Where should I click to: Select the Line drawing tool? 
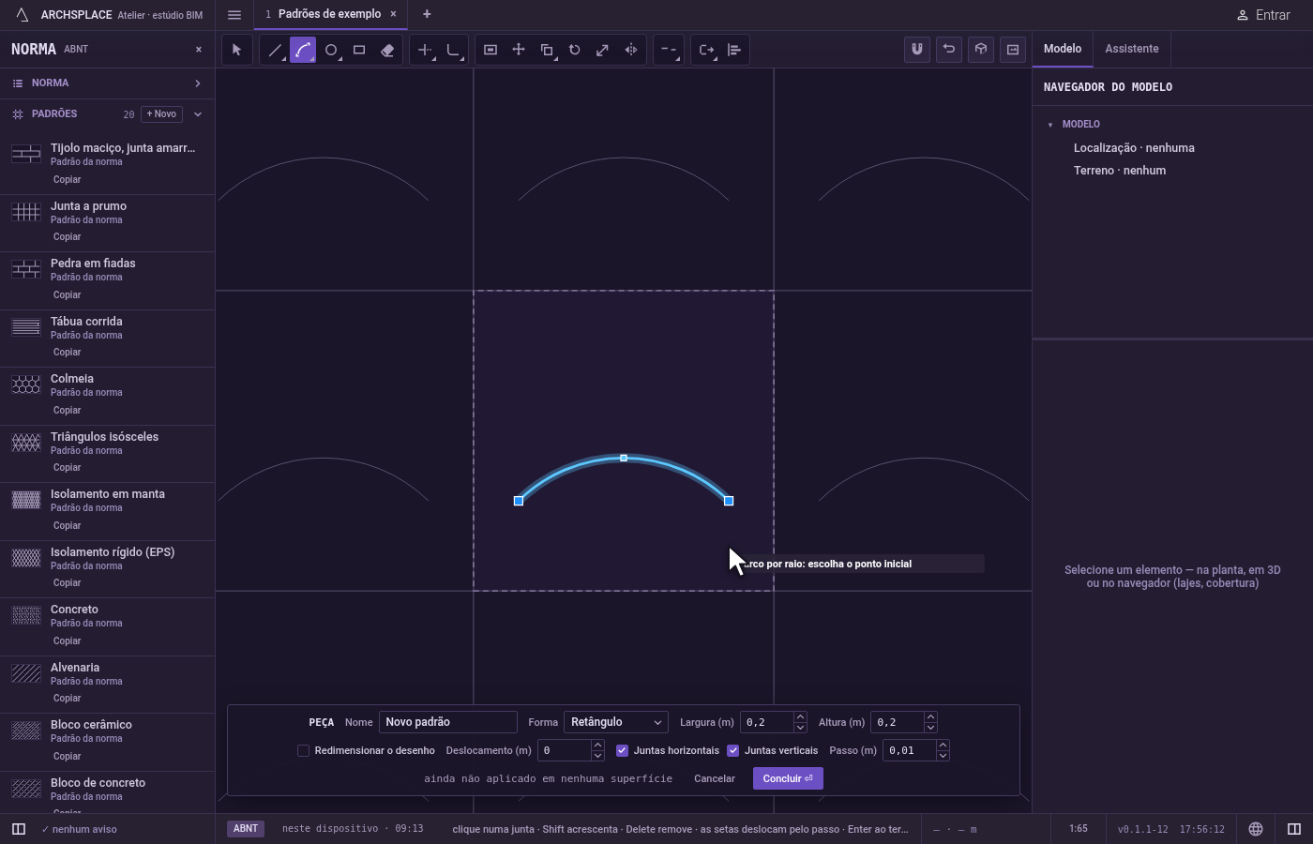pyautogui.click(x=275, y=50)
